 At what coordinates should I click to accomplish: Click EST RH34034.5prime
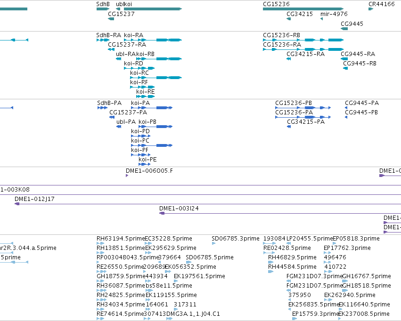[121, 305]
